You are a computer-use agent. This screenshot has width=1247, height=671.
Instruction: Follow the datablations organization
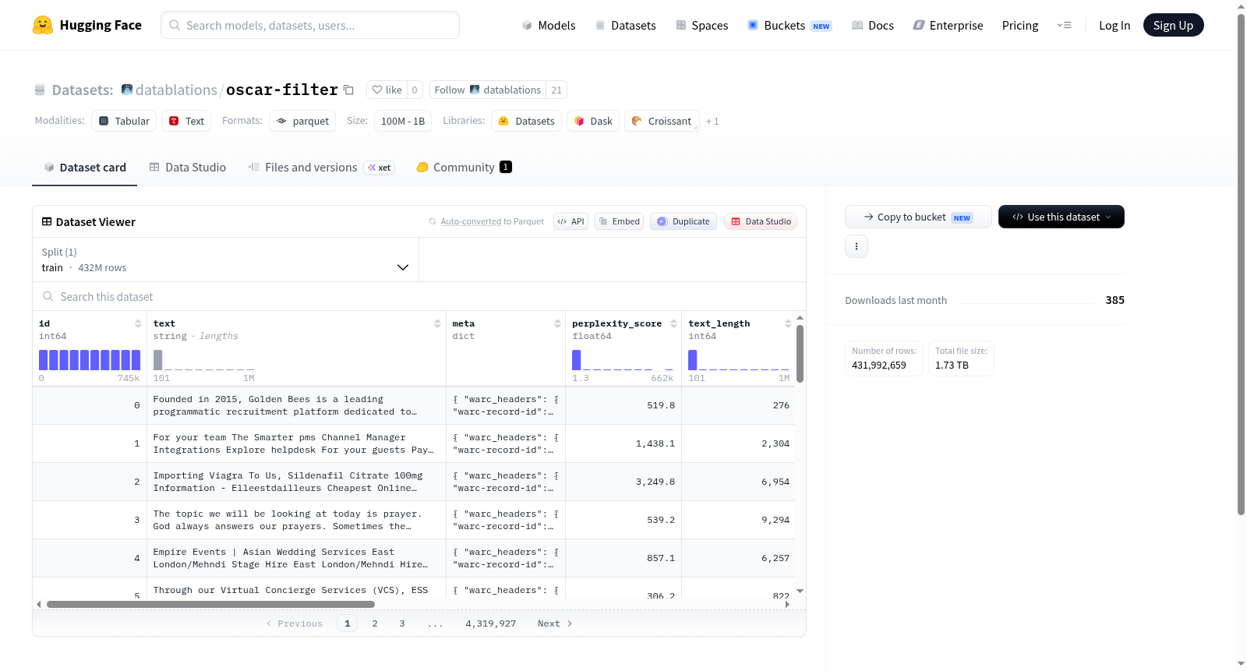point(488,90)
